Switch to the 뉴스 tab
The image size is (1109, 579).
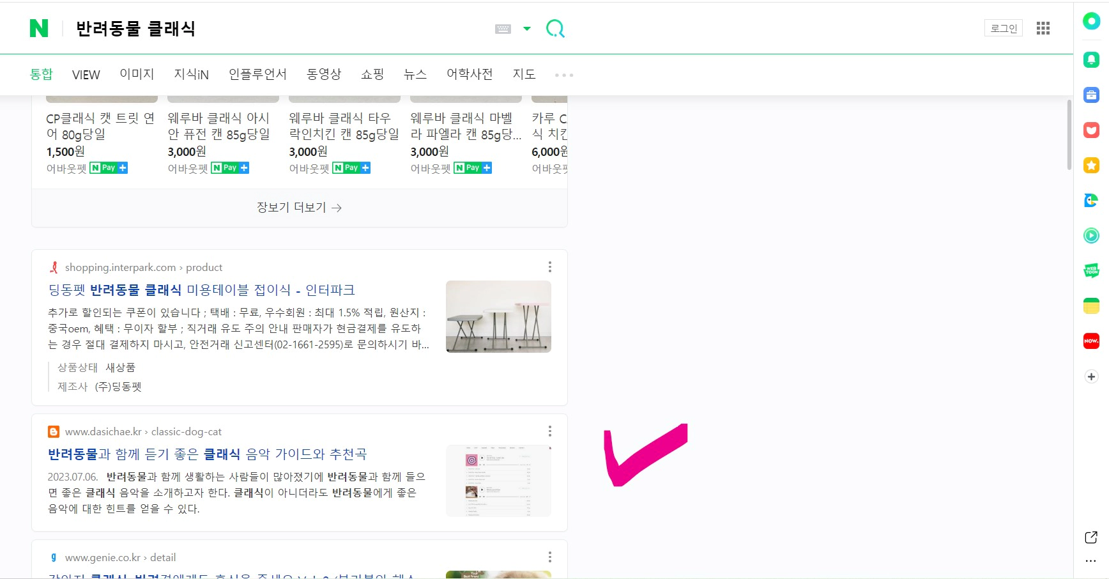point(415,74)
